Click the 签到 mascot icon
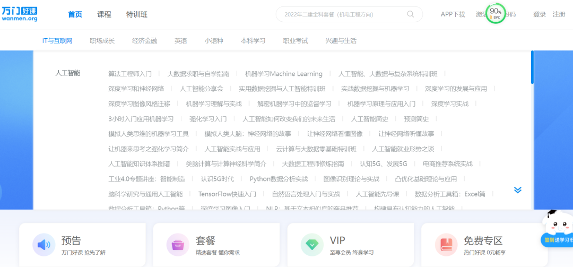The height and width of the screenshot is (267, 573). pyautogui.click(x=557, y=228)
